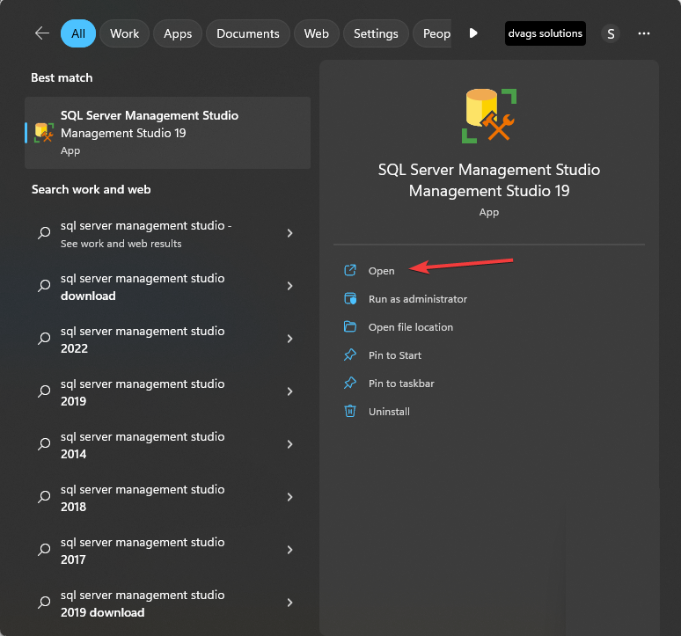The image size is (681, 636).
Task: Choose Uninstall for the app
Action: (x=389, y=412)
